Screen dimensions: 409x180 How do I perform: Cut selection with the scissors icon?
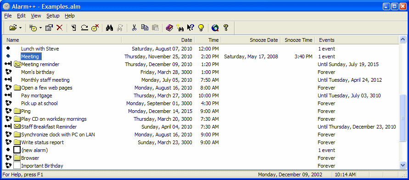[134, 28]
